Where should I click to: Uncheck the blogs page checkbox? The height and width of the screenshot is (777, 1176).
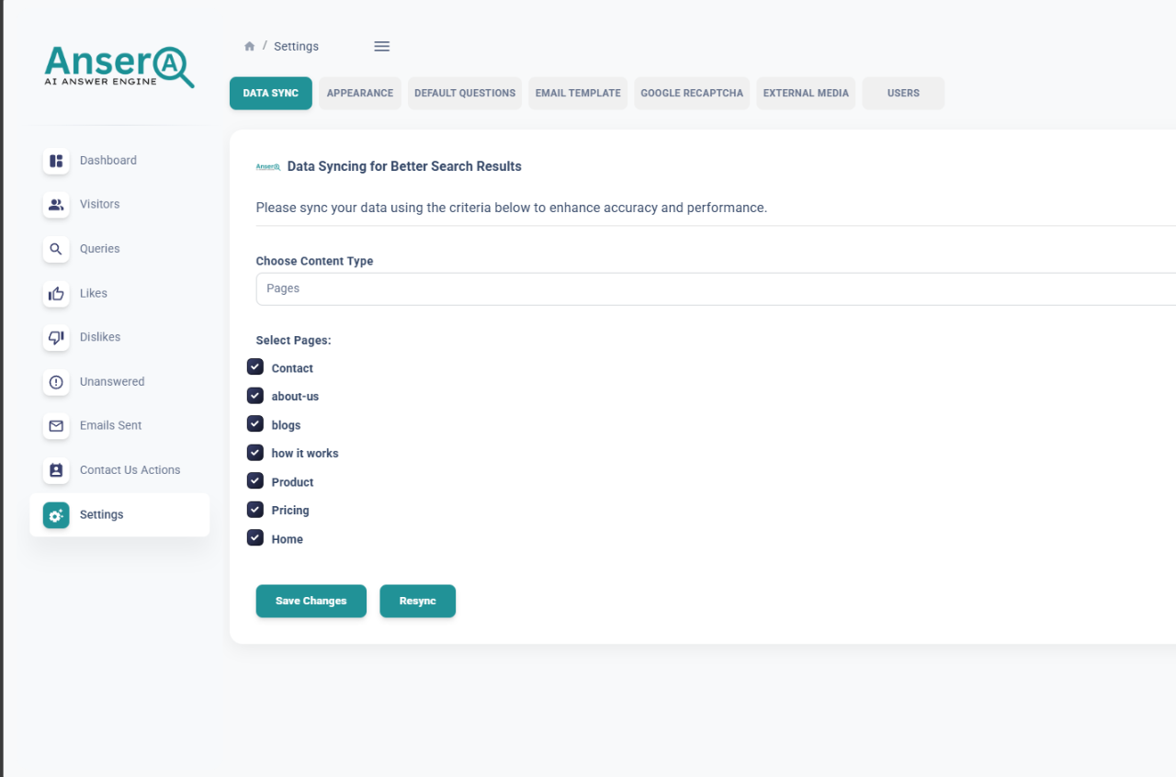click(x=255, y=424)
